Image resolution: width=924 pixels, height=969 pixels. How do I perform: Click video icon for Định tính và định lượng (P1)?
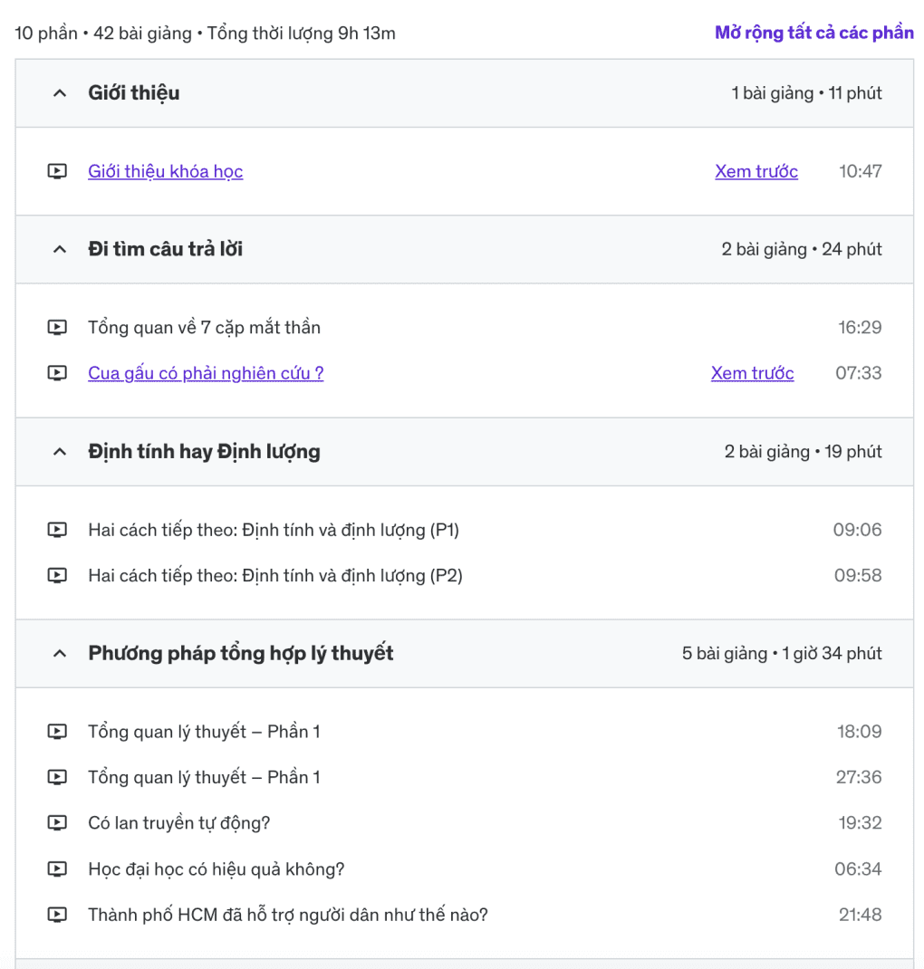point(57,530)
